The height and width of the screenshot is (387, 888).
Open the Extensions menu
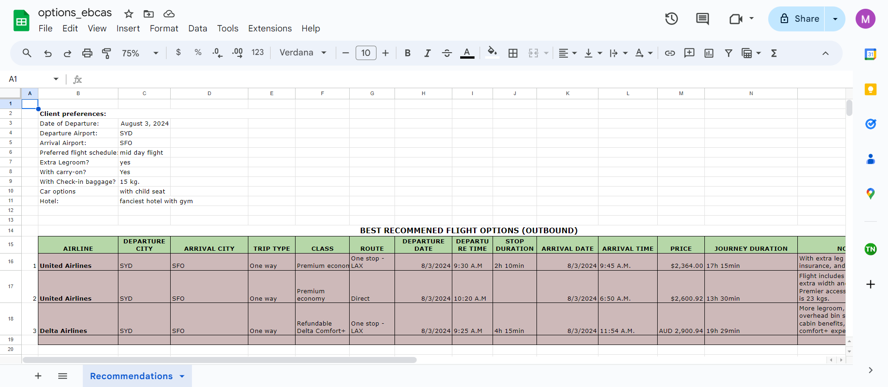[x=270, y=29]
